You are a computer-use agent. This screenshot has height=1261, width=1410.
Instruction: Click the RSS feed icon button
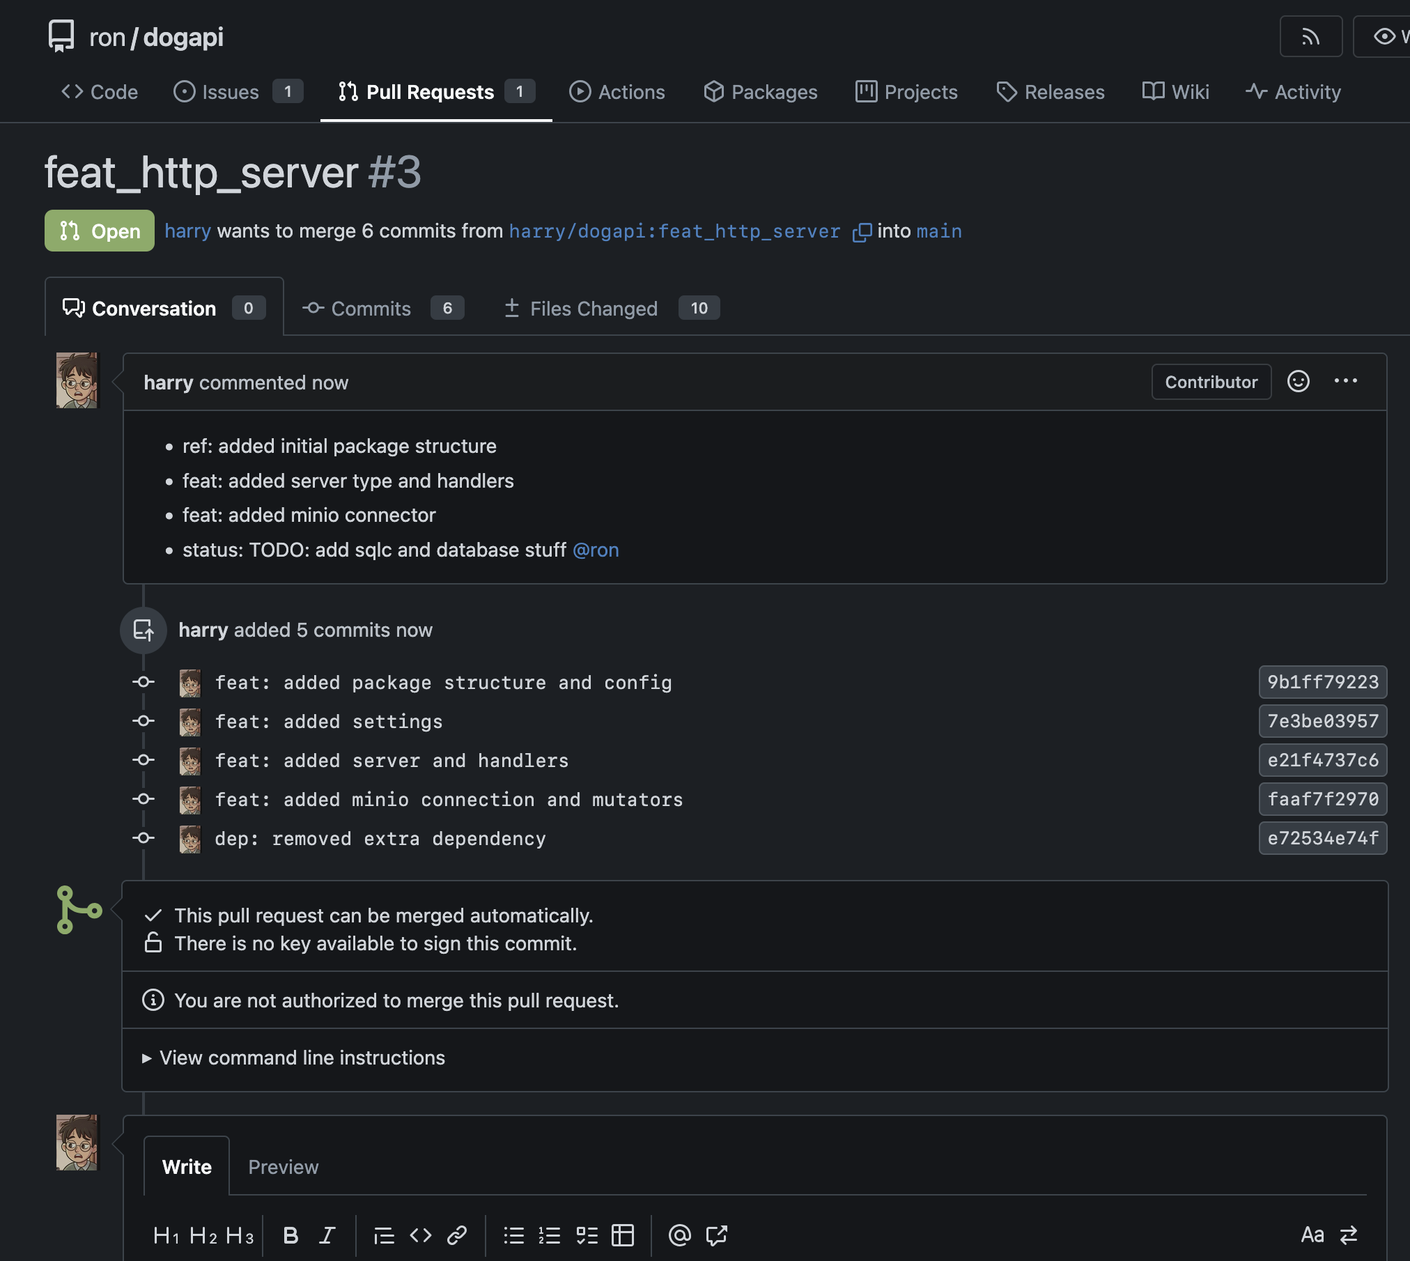click(1311, 36)
